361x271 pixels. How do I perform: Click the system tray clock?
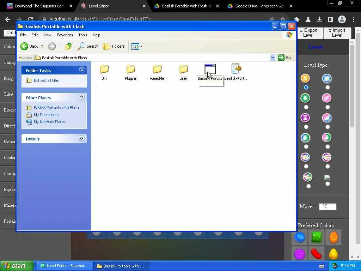point(348,266)
